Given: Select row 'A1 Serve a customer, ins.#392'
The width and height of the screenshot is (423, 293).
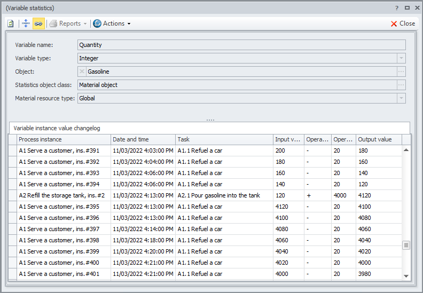Looking at the screenshot, I should point(205,162).
